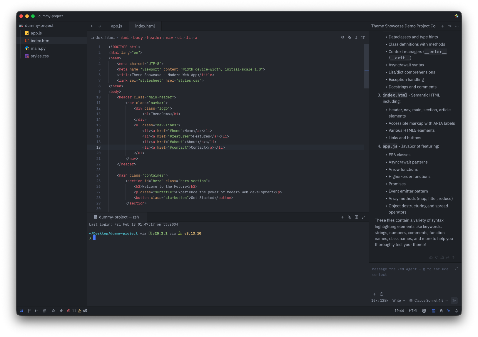
Task: Open the git panel branch icon
Action: (29, 311)
